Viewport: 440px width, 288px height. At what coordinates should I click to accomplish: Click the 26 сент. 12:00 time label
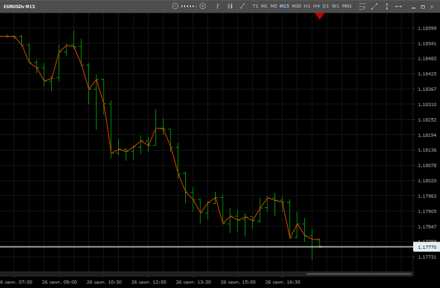click(149, 282)
